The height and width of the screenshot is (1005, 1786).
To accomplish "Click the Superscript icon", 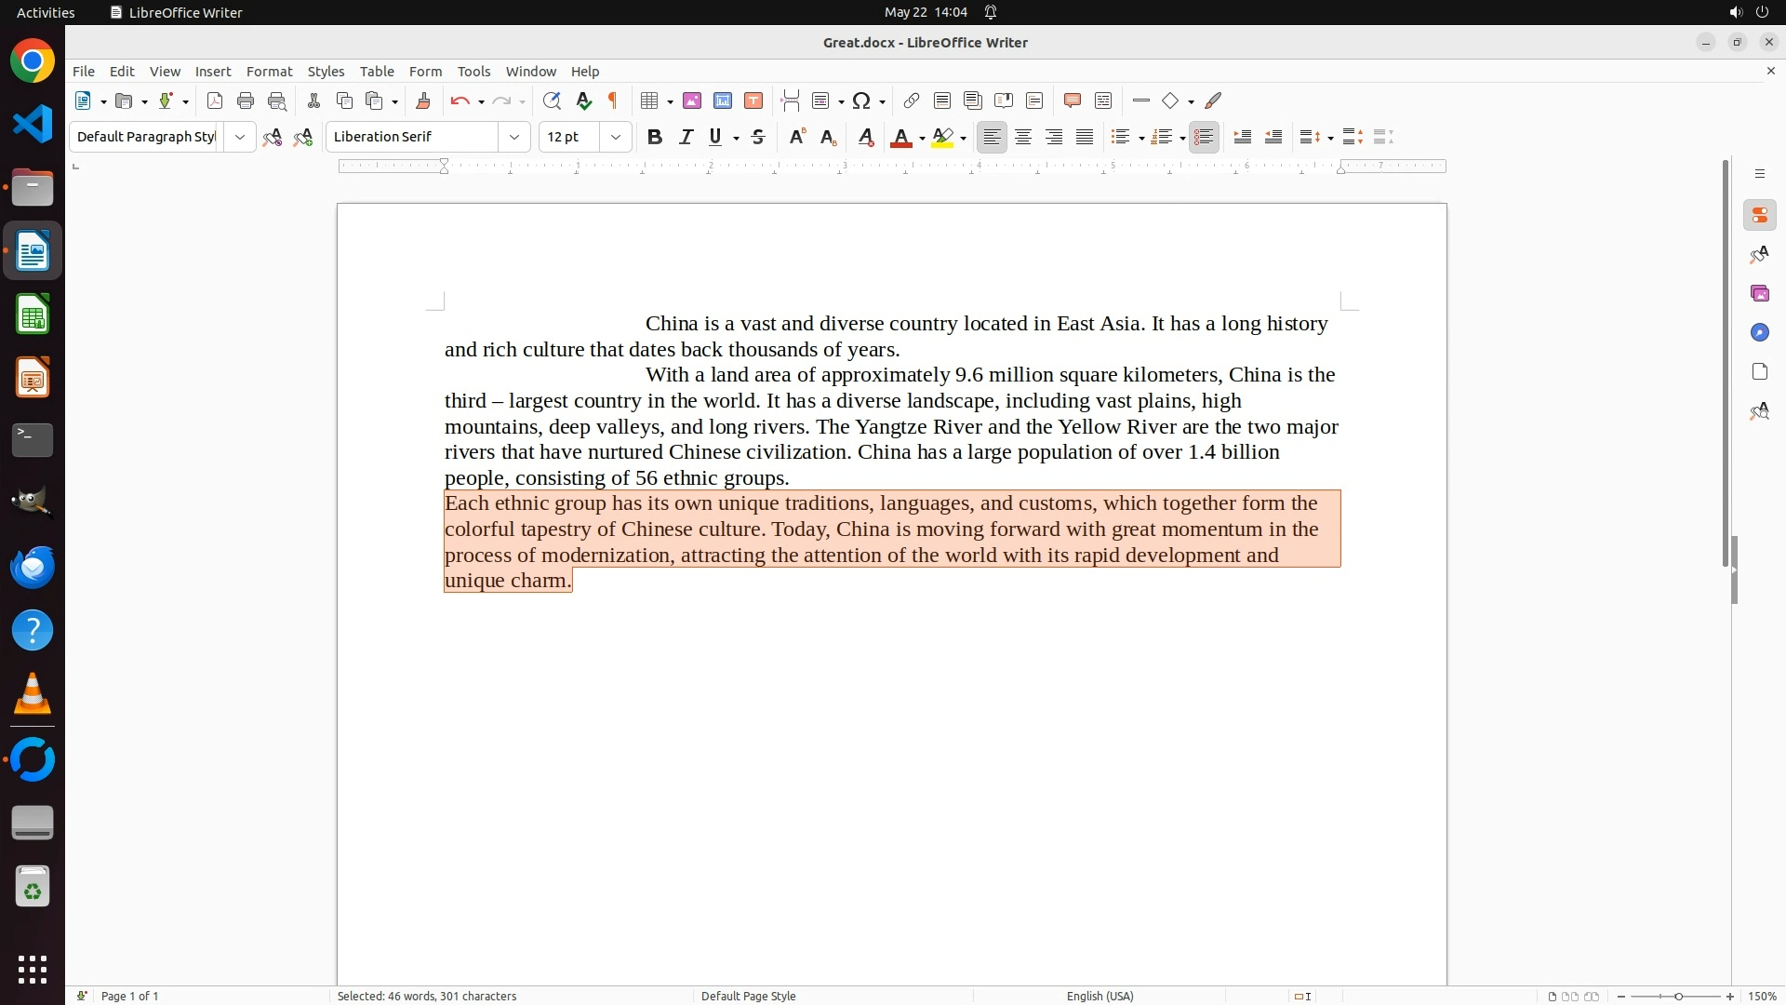I will (797, 138).
